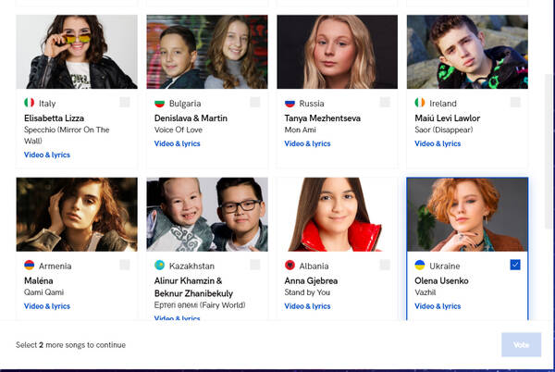Open Video & lyrics for Elisabetta Lizza
The width and height of the screenshot is (555, 372).
point(47,155)
